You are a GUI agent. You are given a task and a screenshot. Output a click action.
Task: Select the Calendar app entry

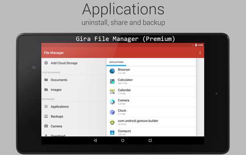pyautogui.click(x=151, y=92)
